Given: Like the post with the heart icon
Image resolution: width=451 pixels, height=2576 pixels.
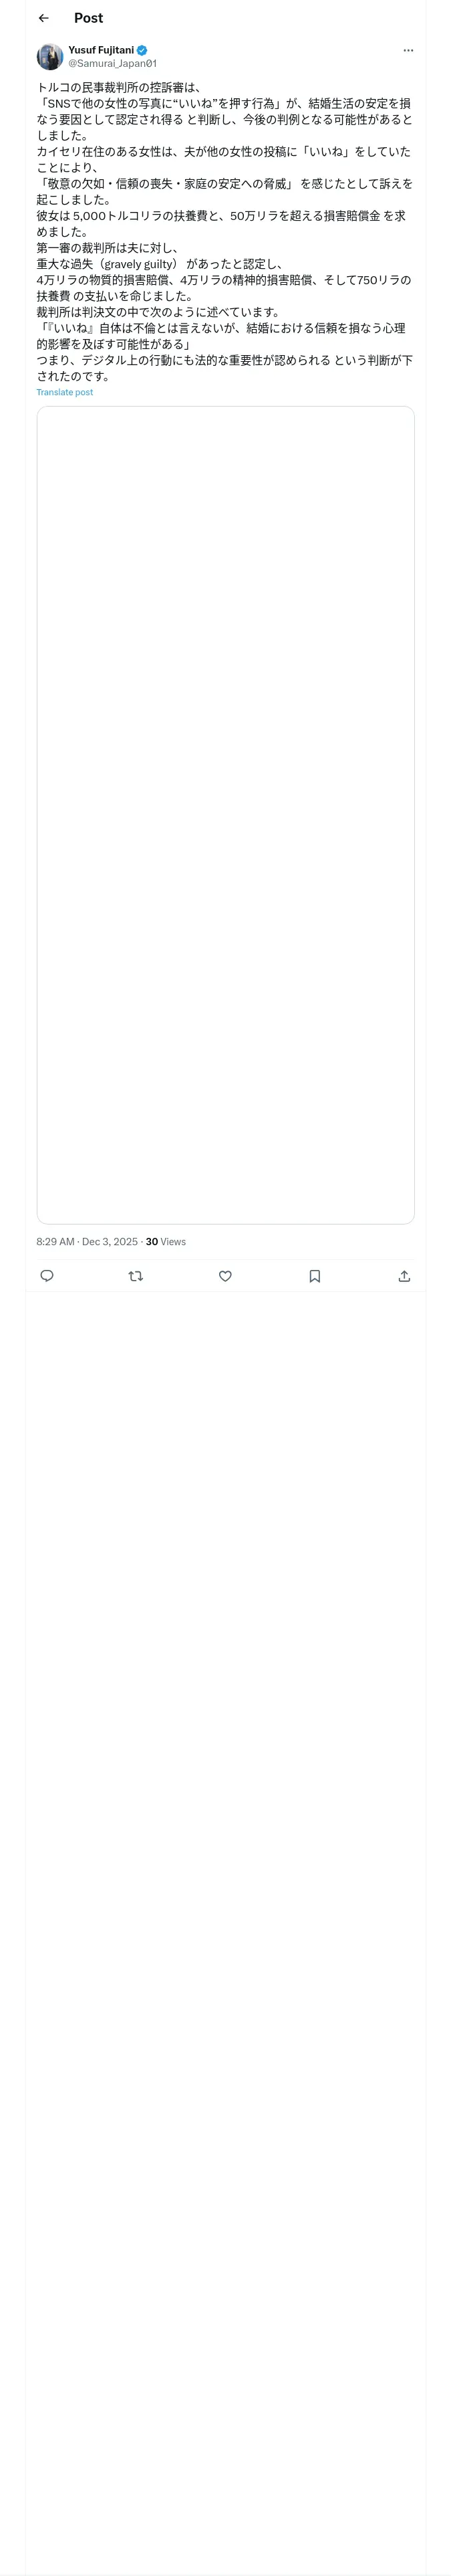Looking at the screenshot, I should (225, 1276).
